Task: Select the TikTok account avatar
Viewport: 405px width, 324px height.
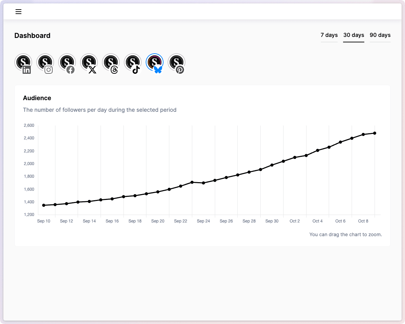Action: 133,63
